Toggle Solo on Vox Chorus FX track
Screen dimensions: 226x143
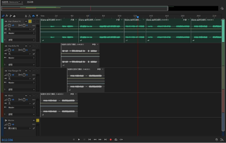[30, 21]
